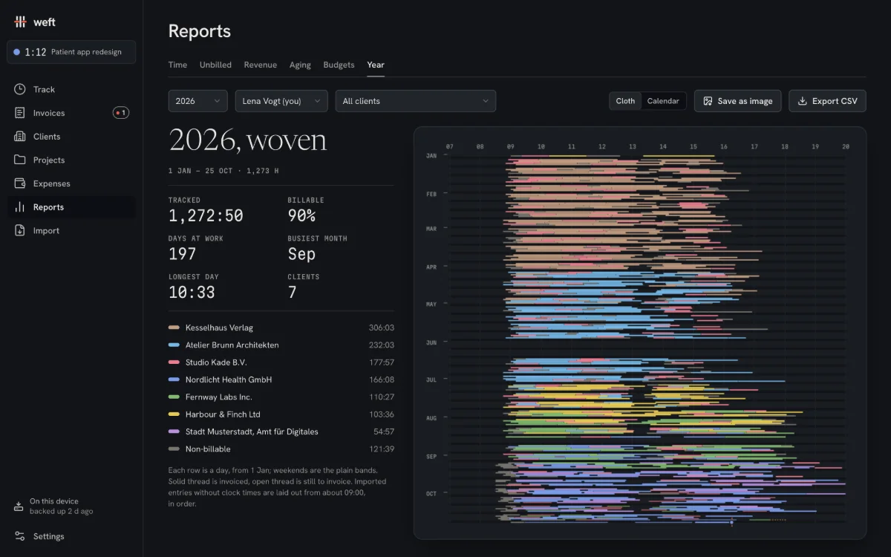Viewport: 891px width, 557px height.
Task: Click the JAN row label in chart
Action: click(431, 156)
